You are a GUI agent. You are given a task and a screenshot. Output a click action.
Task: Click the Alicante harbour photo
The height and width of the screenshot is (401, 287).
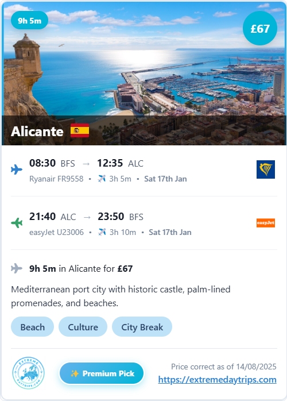143,74
